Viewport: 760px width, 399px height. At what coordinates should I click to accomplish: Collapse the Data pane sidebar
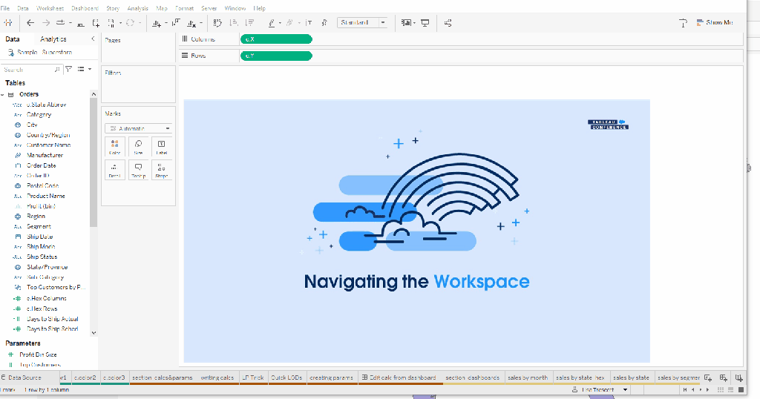(93, 39)
